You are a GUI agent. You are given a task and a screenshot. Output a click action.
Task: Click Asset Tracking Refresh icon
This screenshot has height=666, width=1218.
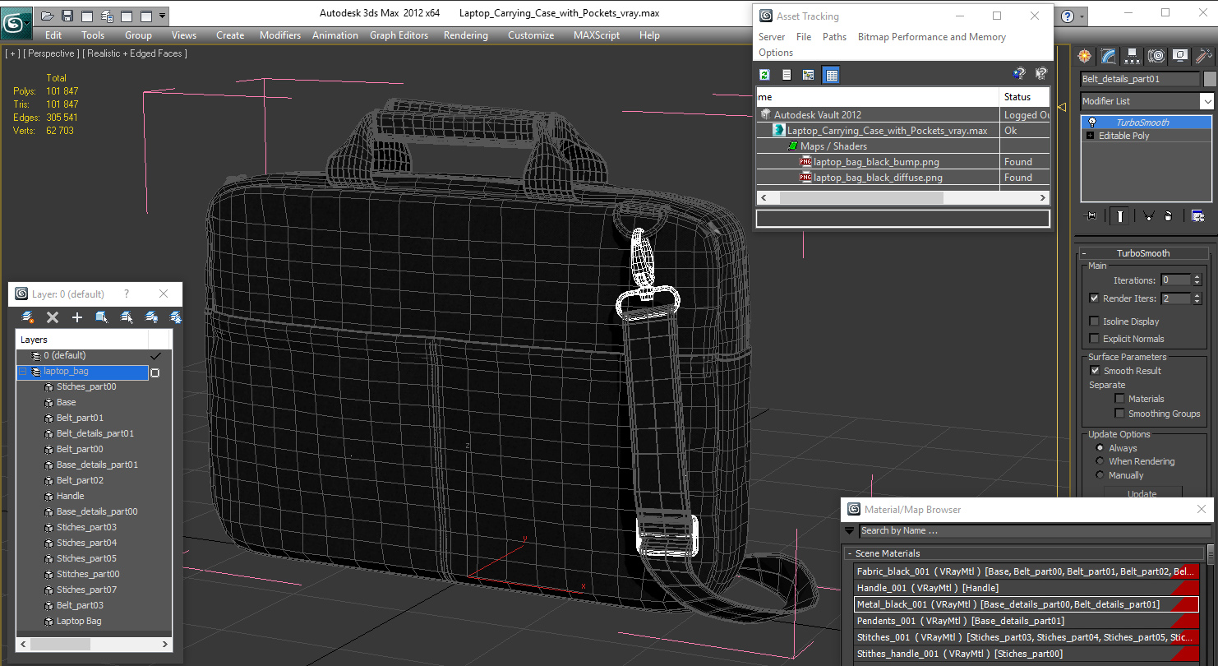click(x=764, y=75)
